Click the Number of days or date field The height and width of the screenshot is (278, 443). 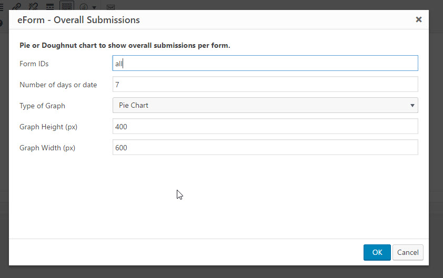click(x=265, y=84)
